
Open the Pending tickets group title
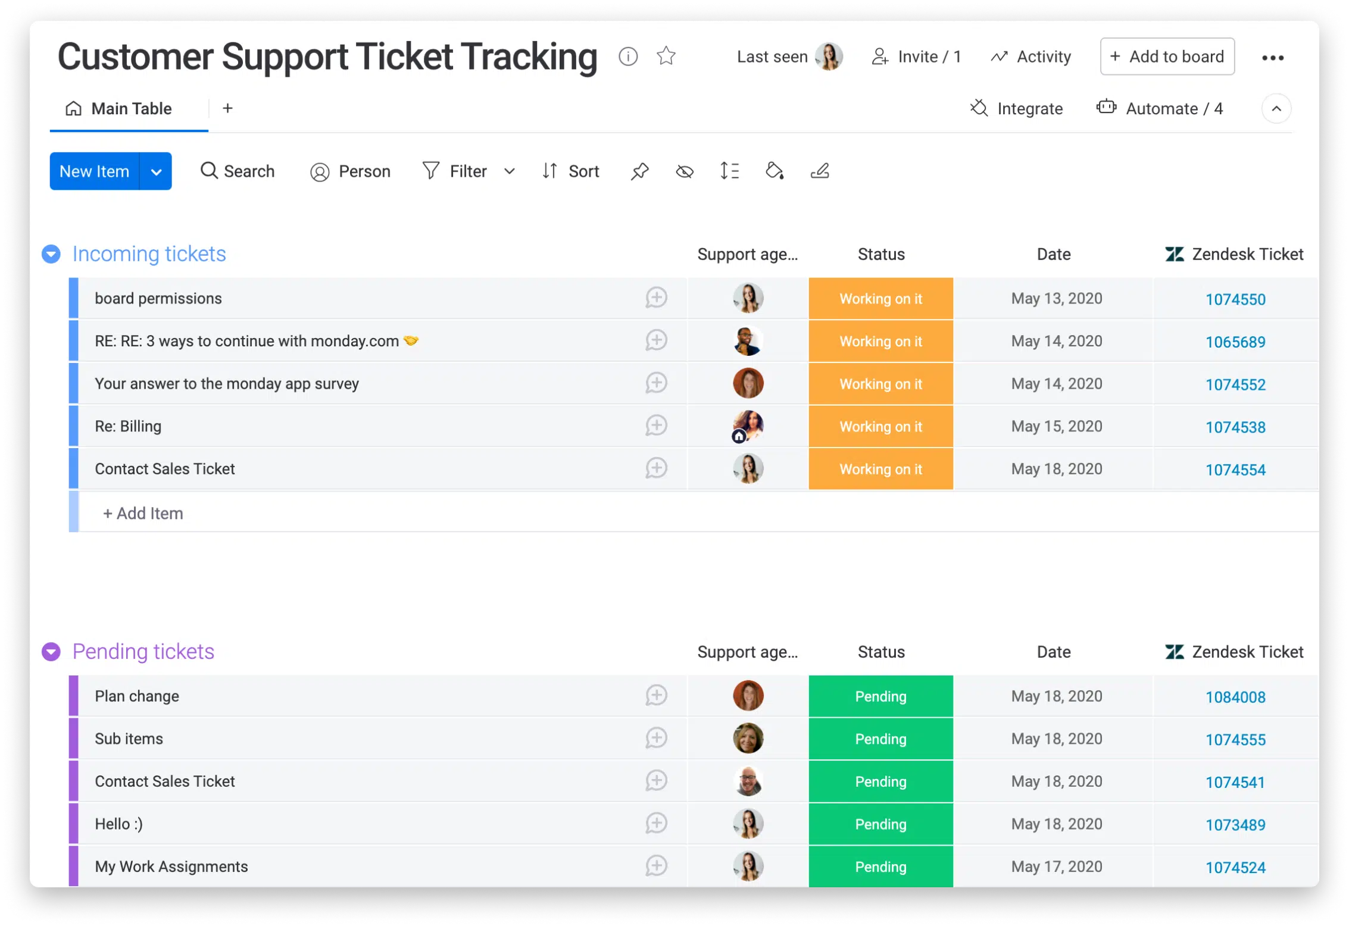pos(143,652)
